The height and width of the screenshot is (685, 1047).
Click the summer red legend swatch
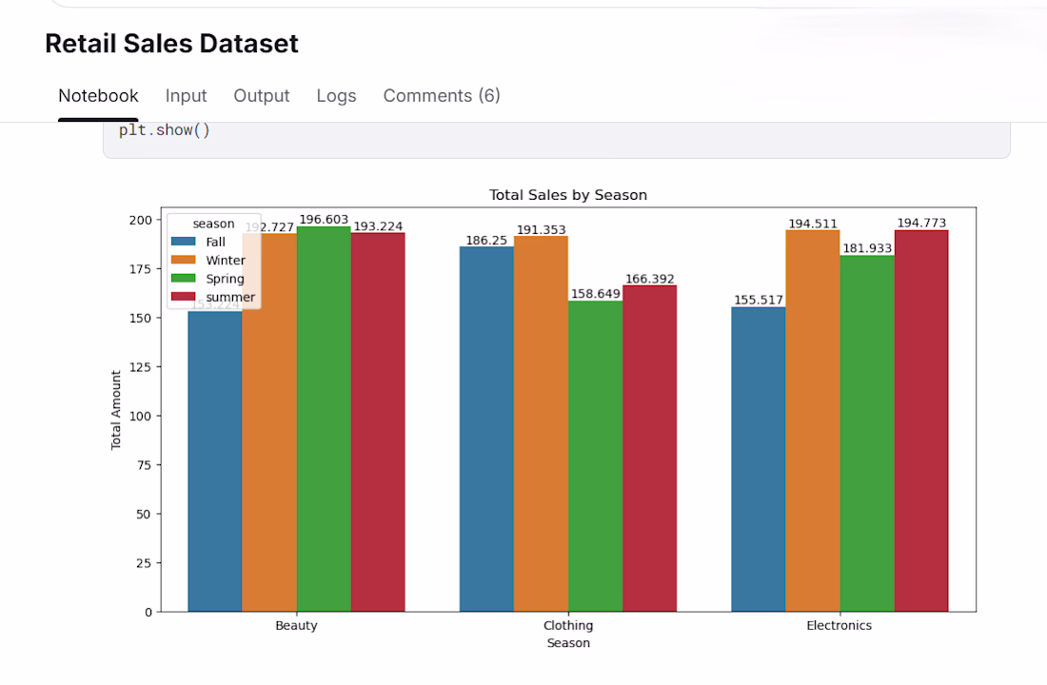pos(184,297)
